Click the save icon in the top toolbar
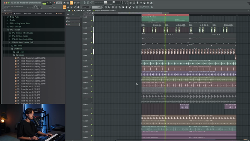The width and height of the screenshot is (250, 141). [144, 3]
